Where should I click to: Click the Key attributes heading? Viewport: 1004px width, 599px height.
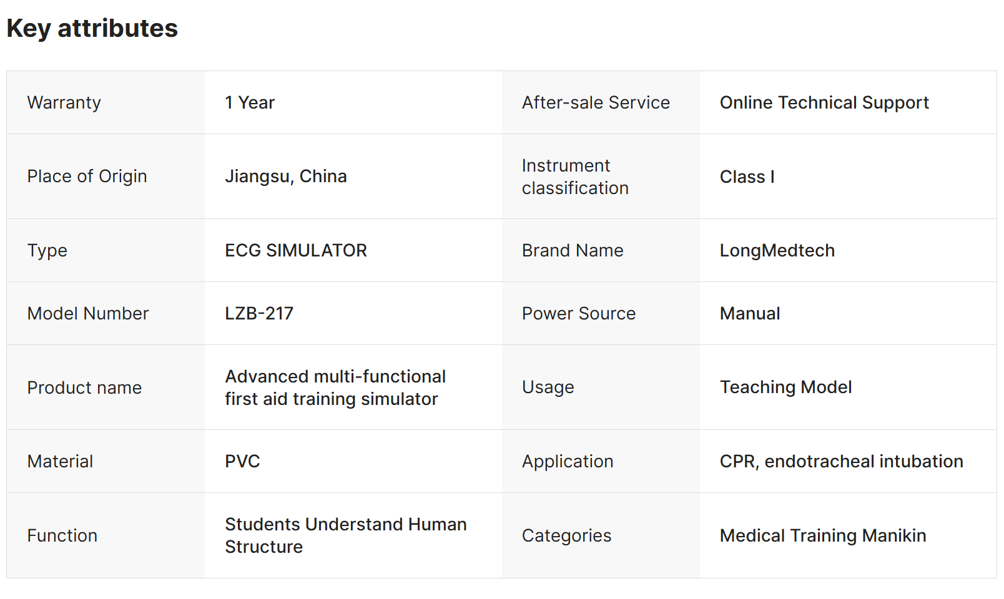(92, 29)
